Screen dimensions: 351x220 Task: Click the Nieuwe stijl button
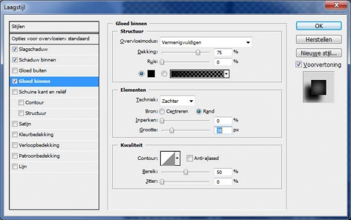coord(319,53)
